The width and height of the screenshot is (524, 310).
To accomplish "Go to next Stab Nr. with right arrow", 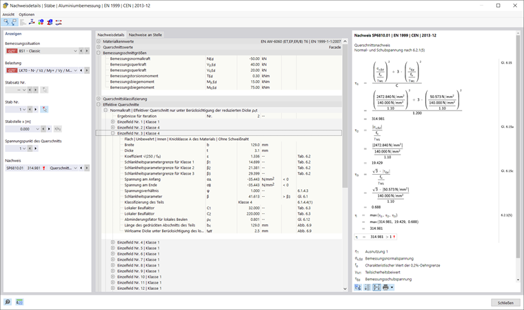I will 35,110.
